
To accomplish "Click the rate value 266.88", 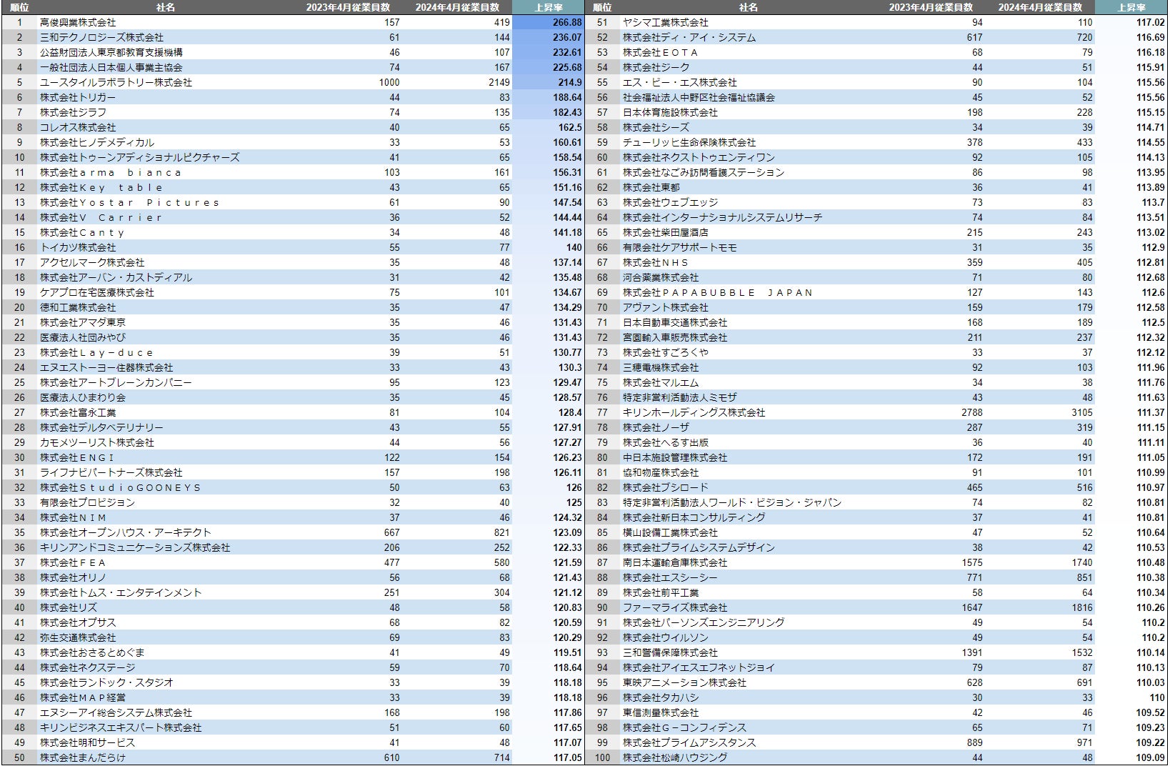I will point(567,22).
